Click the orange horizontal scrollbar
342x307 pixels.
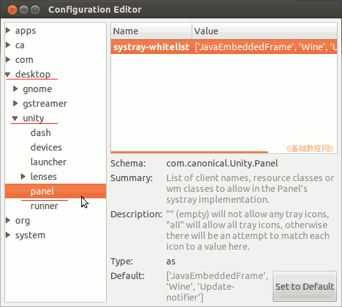coord(189,152)
